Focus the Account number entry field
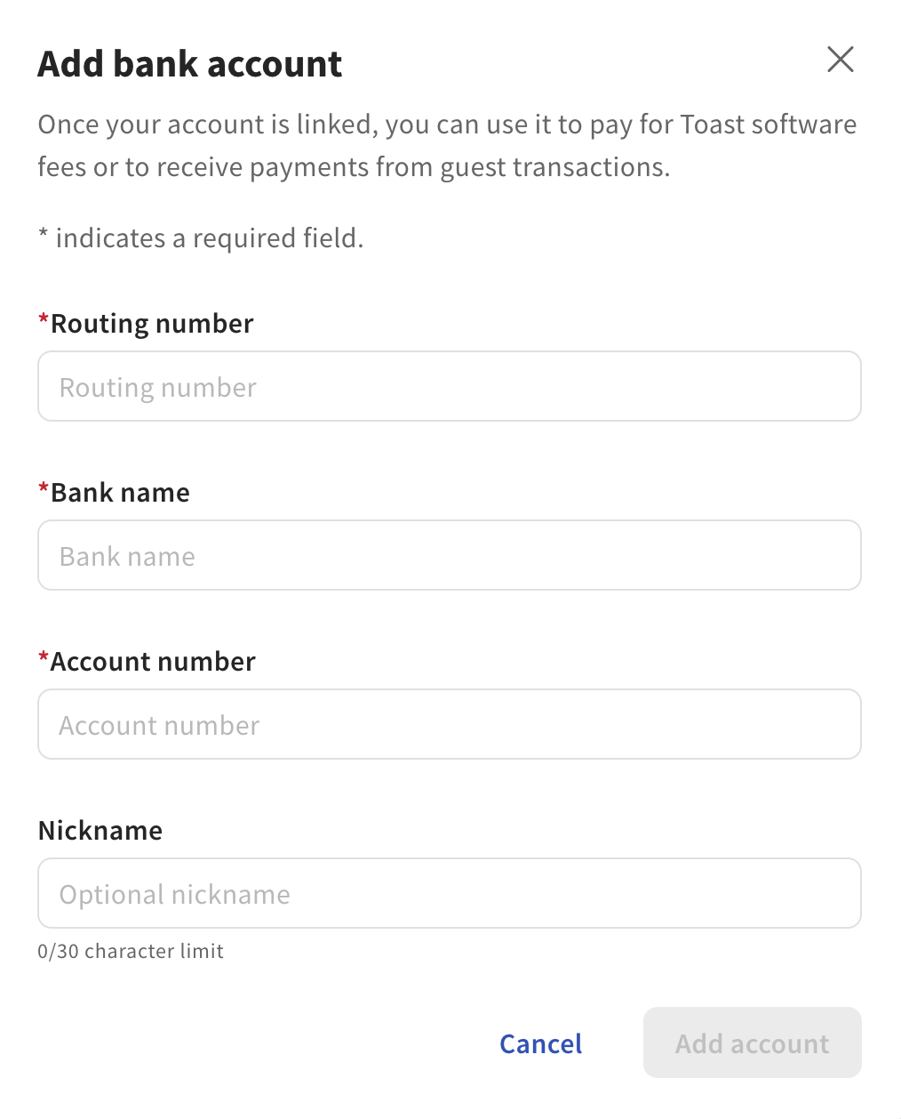This screenshot has width=901, height=1119. (449, 724)
